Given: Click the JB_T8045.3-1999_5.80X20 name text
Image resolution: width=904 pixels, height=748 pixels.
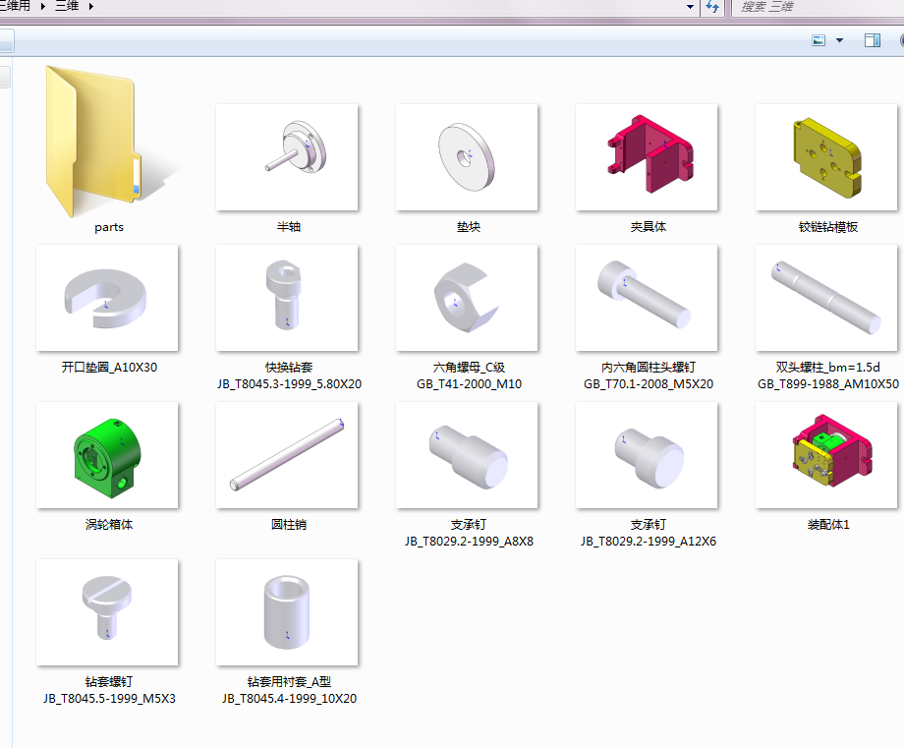Looking at the screenshot, I should (290, 384).
